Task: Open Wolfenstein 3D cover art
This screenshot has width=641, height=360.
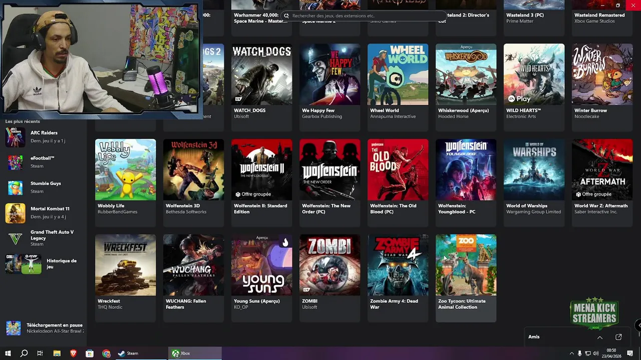Action: pyautogui.click(x=193, y=169)
